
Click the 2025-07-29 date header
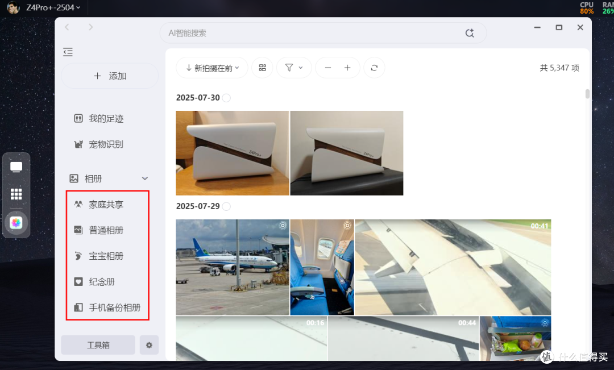point(198,206)
